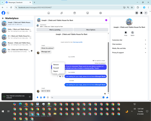Expand the Chat members section

(129, 44)
